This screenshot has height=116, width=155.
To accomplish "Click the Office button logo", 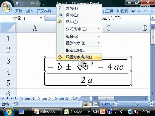I will tap(7, 7).
